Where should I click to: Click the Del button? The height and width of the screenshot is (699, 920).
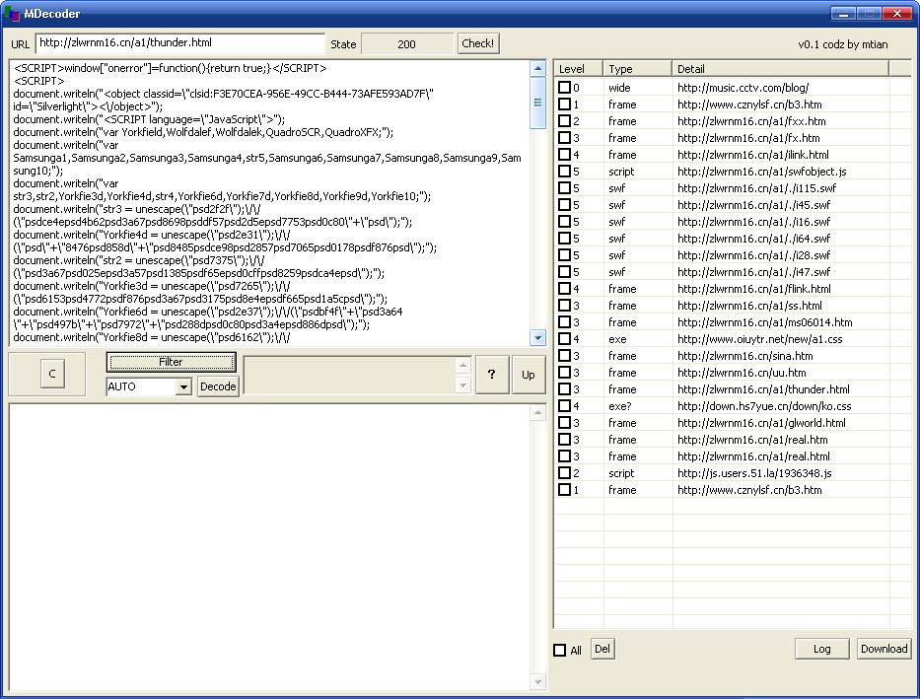(602, 649)
